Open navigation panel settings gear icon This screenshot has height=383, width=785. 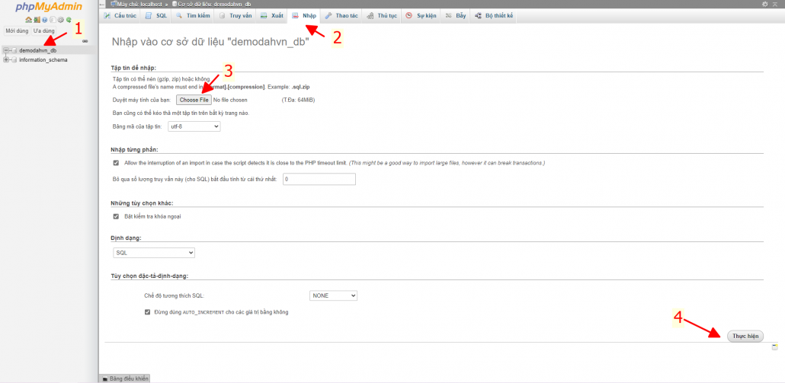click(x=60, y=20)
